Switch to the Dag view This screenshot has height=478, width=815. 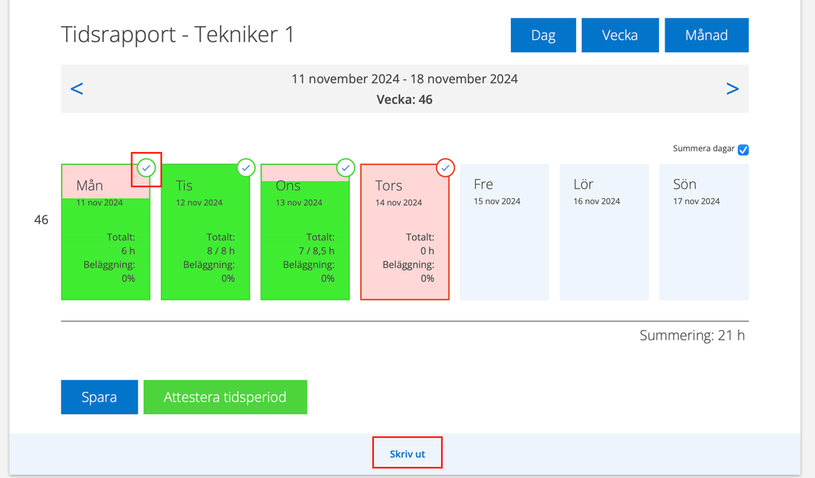point(543,35)
